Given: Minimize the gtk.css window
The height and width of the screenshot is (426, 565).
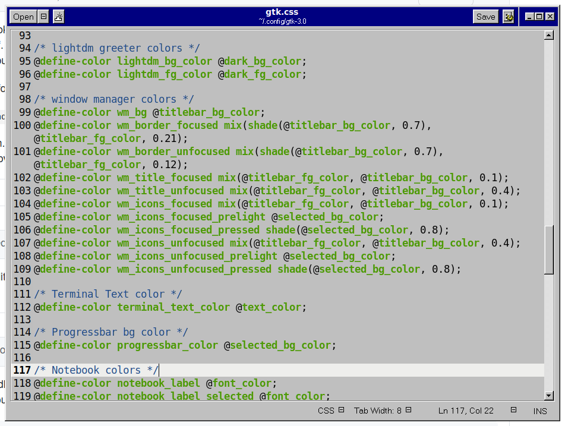Looking at the screenshot, I should pos(529,17).
